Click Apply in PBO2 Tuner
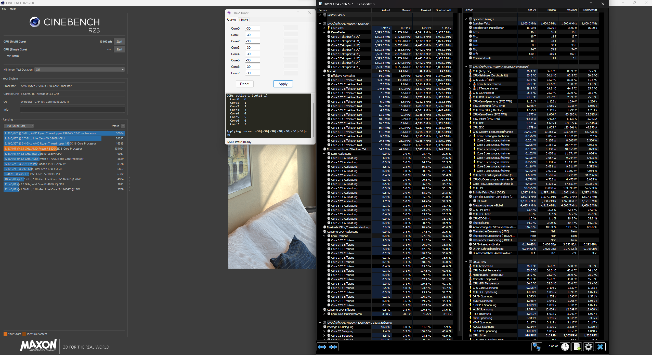 [283, 84]
